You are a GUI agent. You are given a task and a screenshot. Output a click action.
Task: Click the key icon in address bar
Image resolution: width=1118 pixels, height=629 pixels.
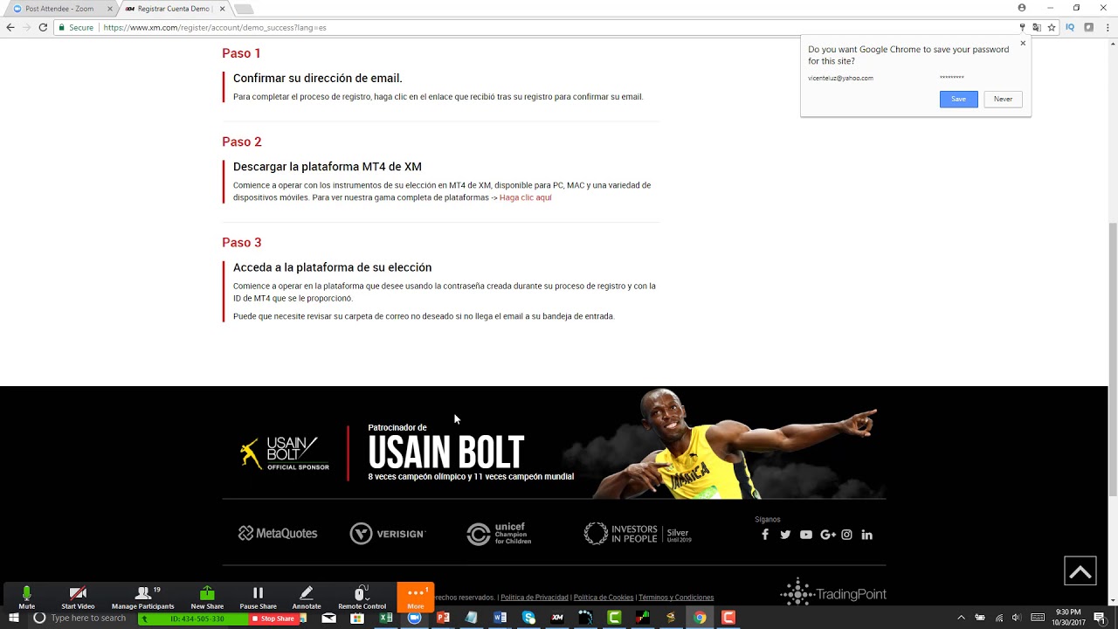(1022, 27)
